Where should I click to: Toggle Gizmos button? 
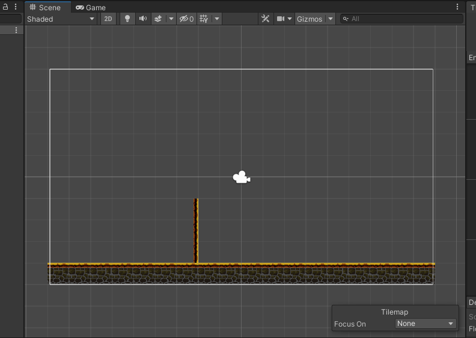click(x=310, y=19)
